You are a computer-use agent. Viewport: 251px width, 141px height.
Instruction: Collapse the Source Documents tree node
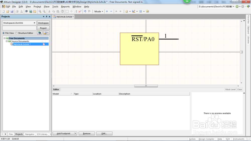7,41
